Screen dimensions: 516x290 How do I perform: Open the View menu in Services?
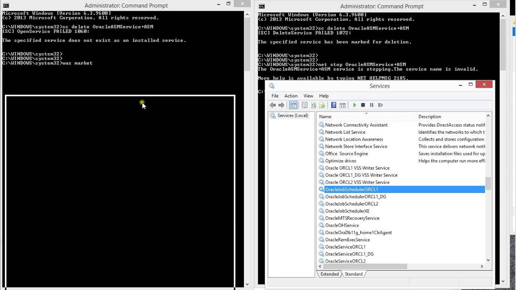click(308, 96)
